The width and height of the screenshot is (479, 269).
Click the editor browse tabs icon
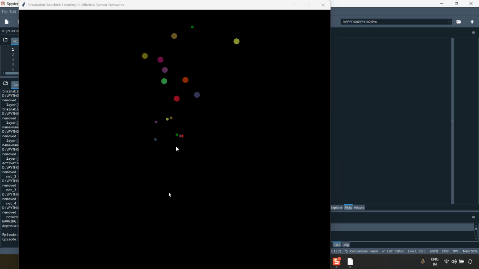5,40
